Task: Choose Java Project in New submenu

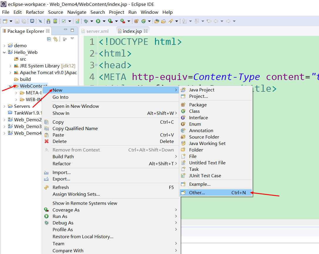Action: tap(216, 90)
